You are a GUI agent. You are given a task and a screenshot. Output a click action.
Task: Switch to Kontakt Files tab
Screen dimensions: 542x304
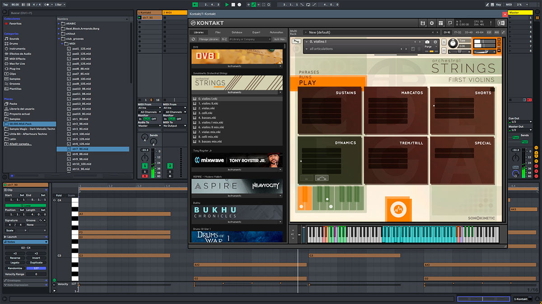tap(218, 32)
